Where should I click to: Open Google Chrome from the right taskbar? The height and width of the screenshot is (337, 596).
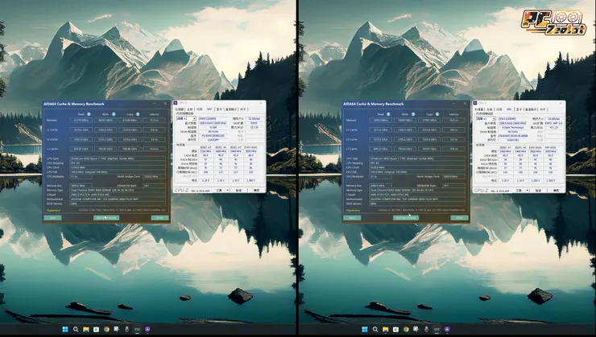[x=406, y=330]
